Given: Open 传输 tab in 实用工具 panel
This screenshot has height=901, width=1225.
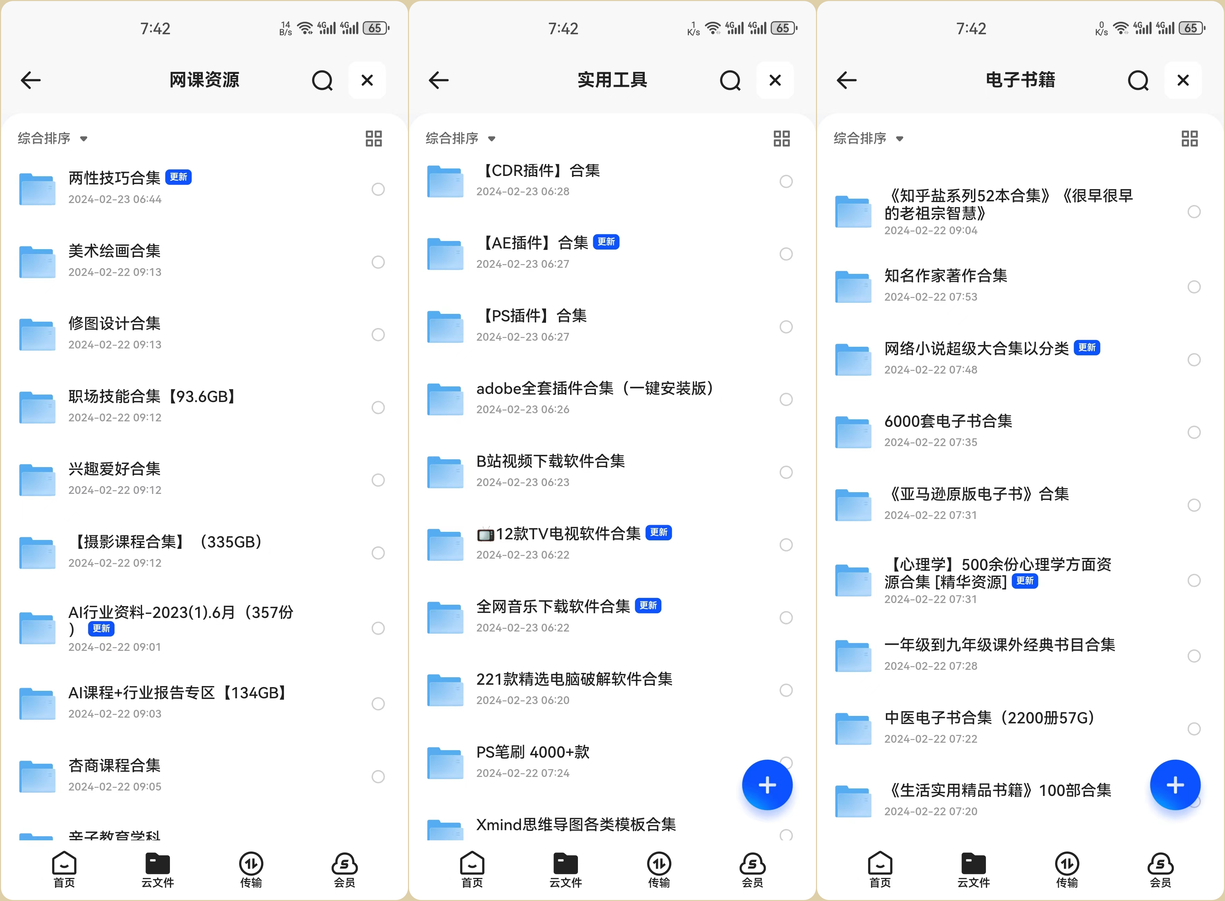Looking at the screenshot, I should [x=659, y=869].
